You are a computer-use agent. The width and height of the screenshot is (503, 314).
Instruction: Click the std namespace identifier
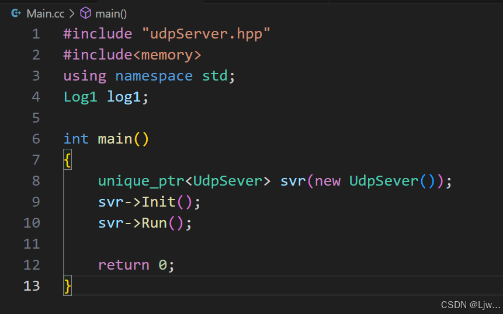click(x=214, y=76)
